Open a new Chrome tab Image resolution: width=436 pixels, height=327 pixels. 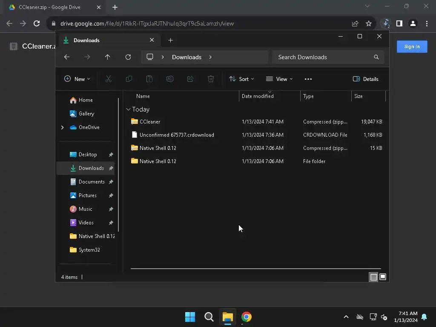(115, 7)
